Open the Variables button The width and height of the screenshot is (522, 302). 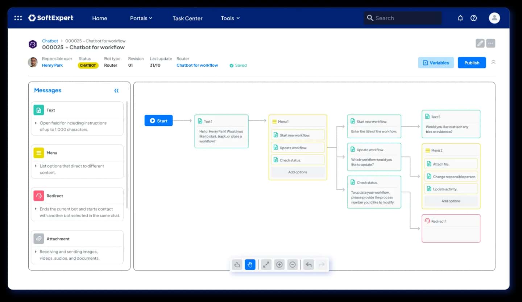[436, 63]
